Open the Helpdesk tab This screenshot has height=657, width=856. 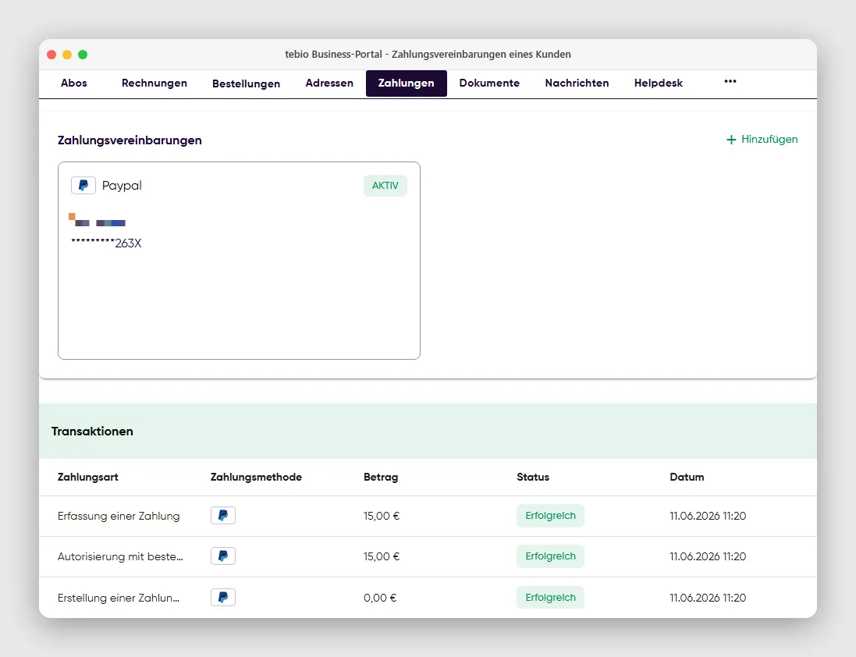pyautogui.click(x=659, y=83)
